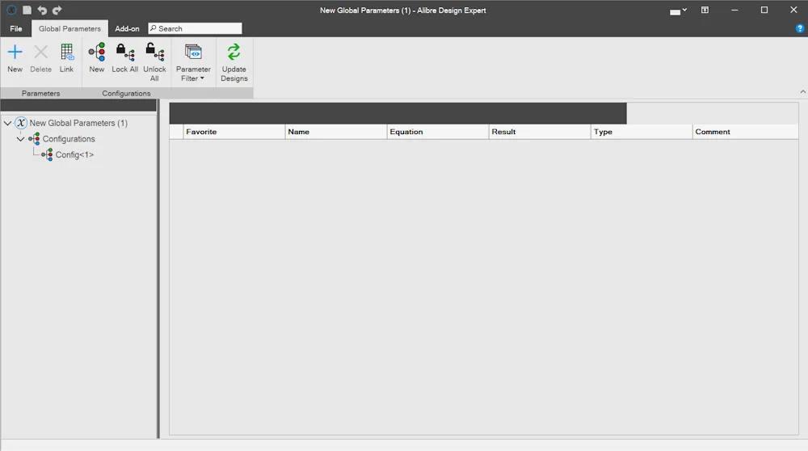Sort by the Type column header
The width and height of the screenshot is (808, 451).
point(641,132)
